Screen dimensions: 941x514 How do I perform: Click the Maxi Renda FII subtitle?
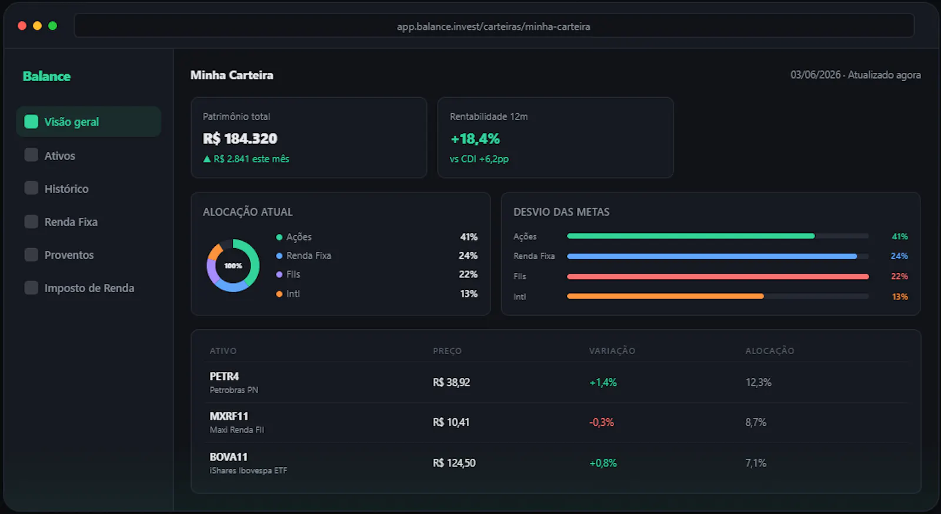point(236,430)
